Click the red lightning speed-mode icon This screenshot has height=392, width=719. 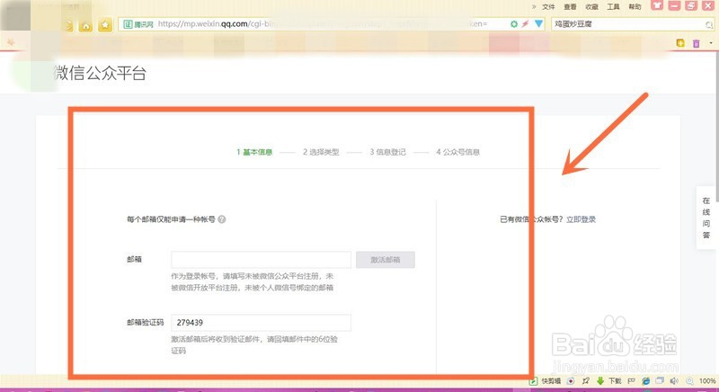pos(525,24)
